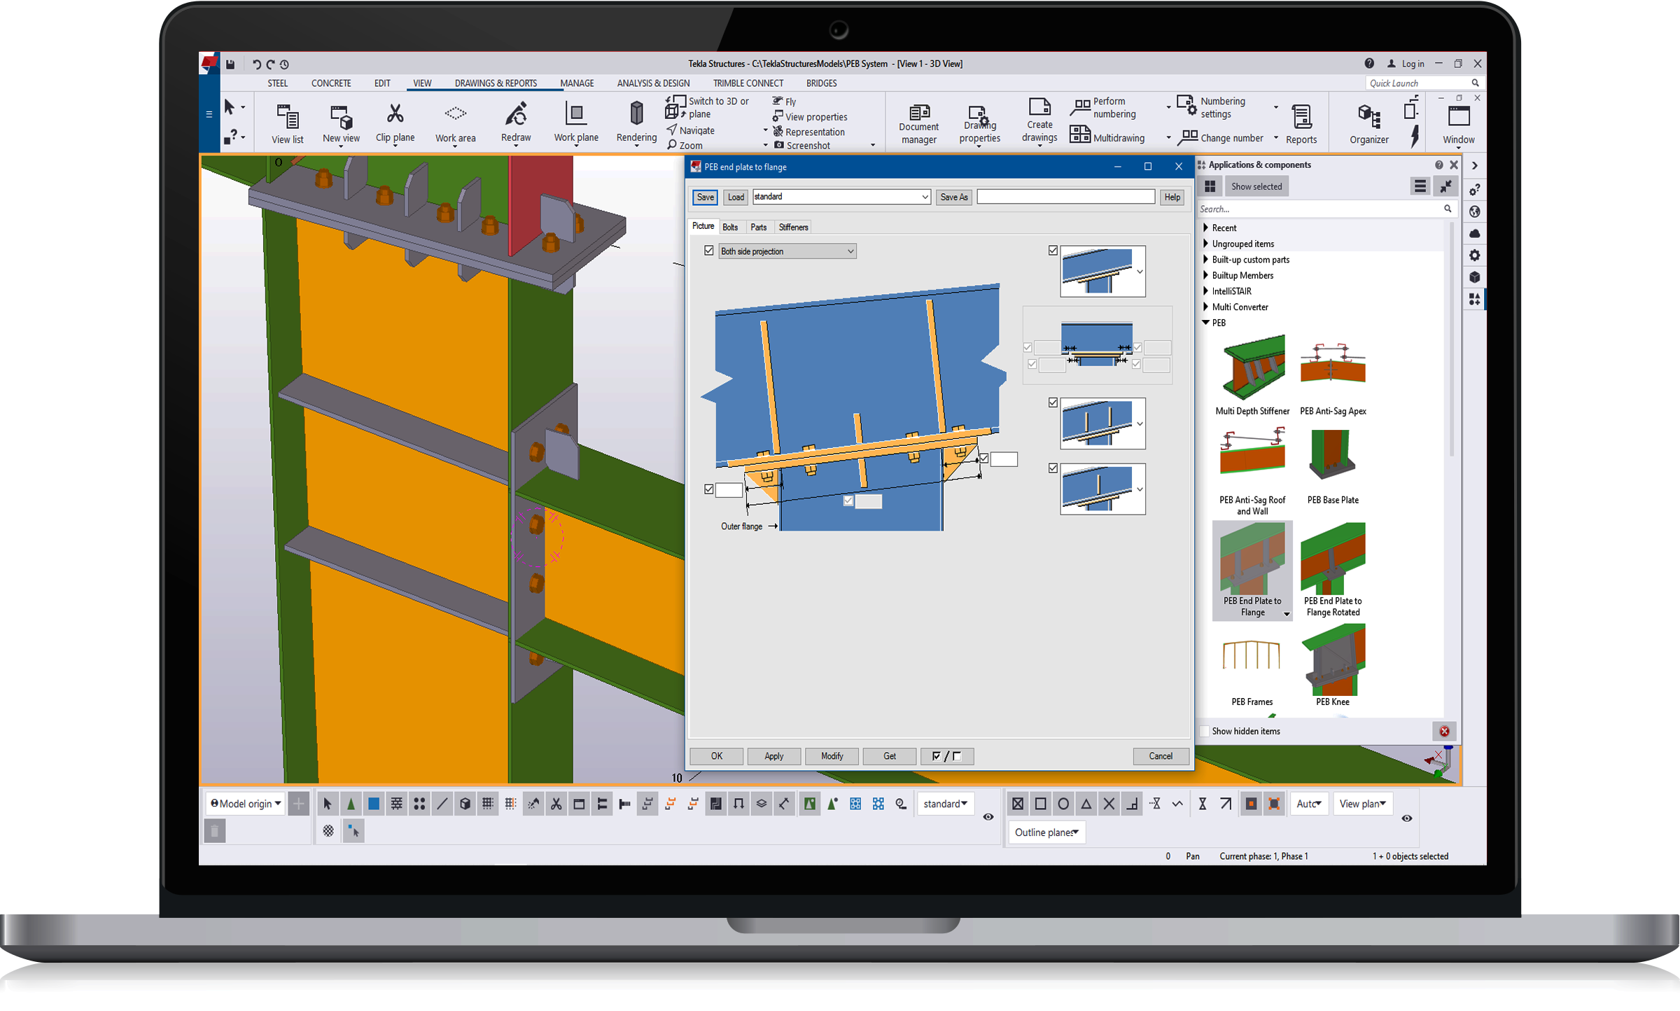Expand the Built-up custom parts group

point(1205,260)
